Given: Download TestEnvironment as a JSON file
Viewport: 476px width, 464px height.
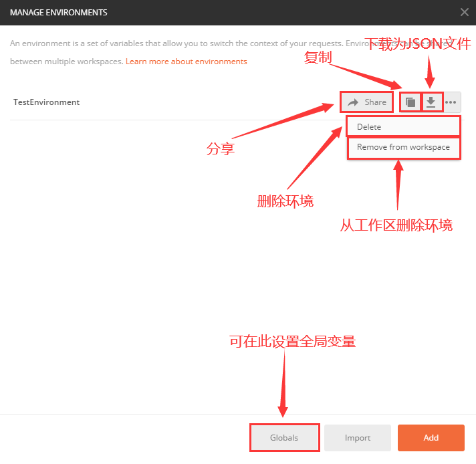Looking at the screenshot, I should 431,102.
